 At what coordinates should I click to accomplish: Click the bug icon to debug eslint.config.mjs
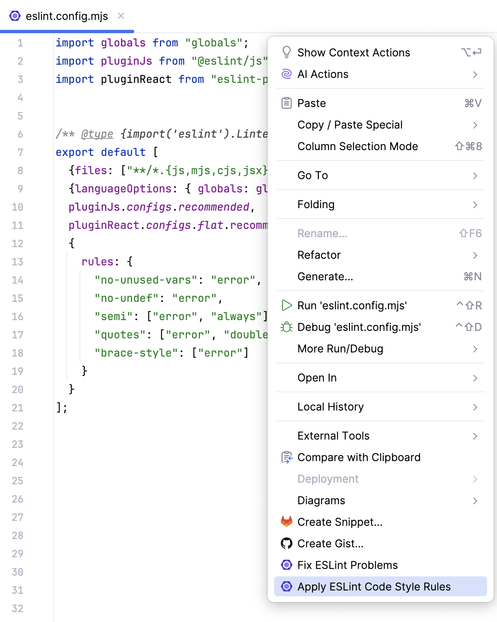pos(286,327)
